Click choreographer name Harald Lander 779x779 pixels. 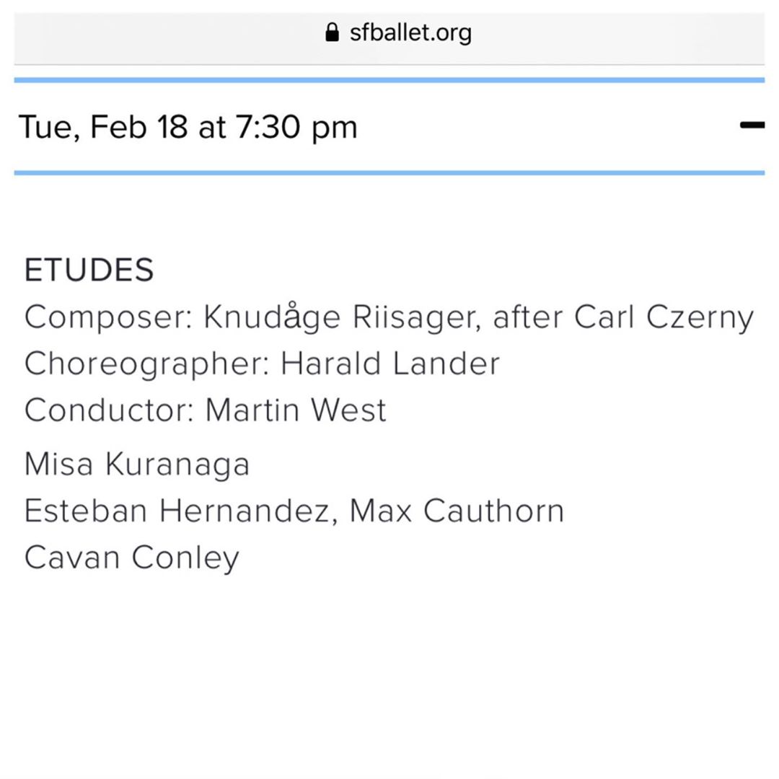click(389, 364)
